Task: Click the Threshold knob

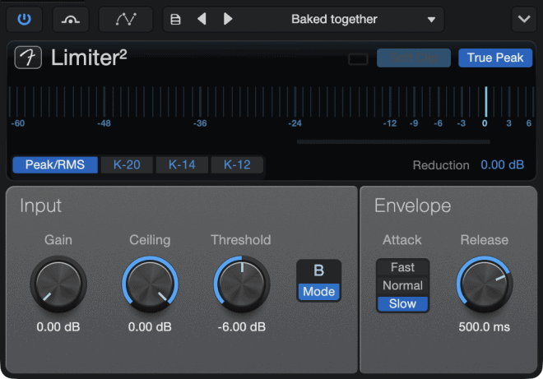Action: (x=241, y=284)
